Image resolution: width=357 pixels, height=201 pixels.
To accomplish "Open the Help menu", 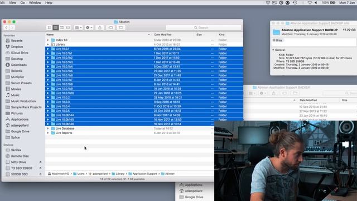I will tap(49, 3).
